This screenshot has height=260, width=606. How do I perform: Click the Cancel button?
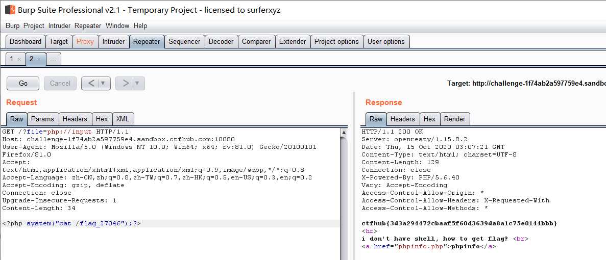[x=60, y=83]
